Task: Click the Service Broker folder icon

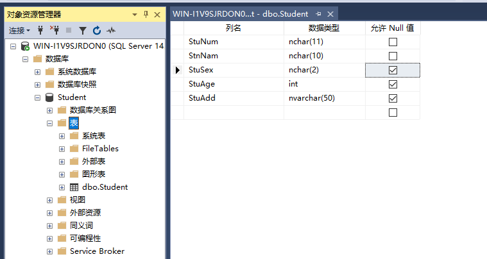Action: [62, 251]
